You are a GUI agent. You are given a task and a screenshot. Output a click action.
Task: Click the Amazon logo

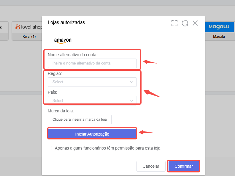coord(63,40)
